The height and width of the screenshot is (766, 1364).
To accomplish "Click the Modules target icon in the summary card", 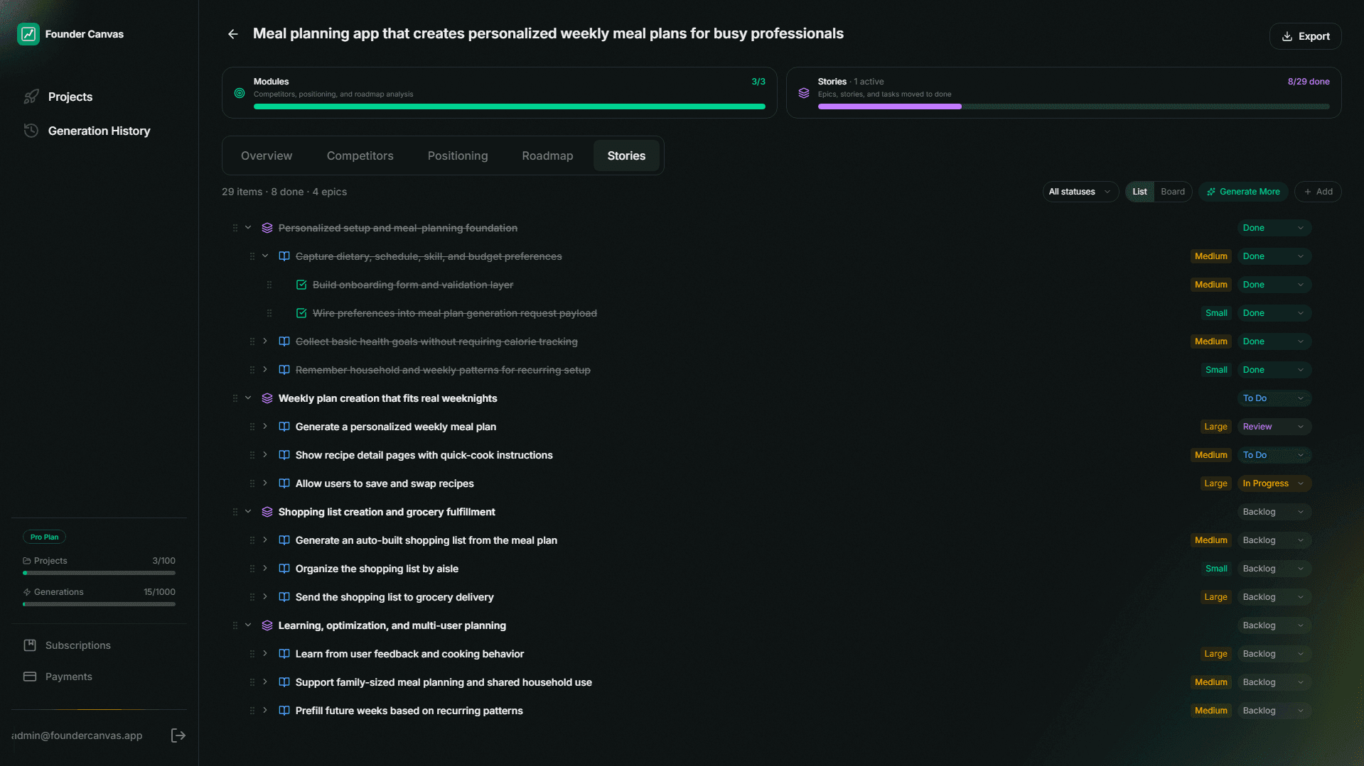I will [239, 93].
